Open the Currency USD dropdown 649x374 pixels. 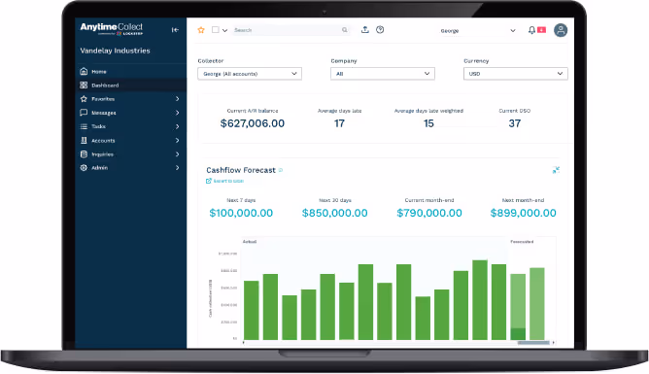(516, 74)
